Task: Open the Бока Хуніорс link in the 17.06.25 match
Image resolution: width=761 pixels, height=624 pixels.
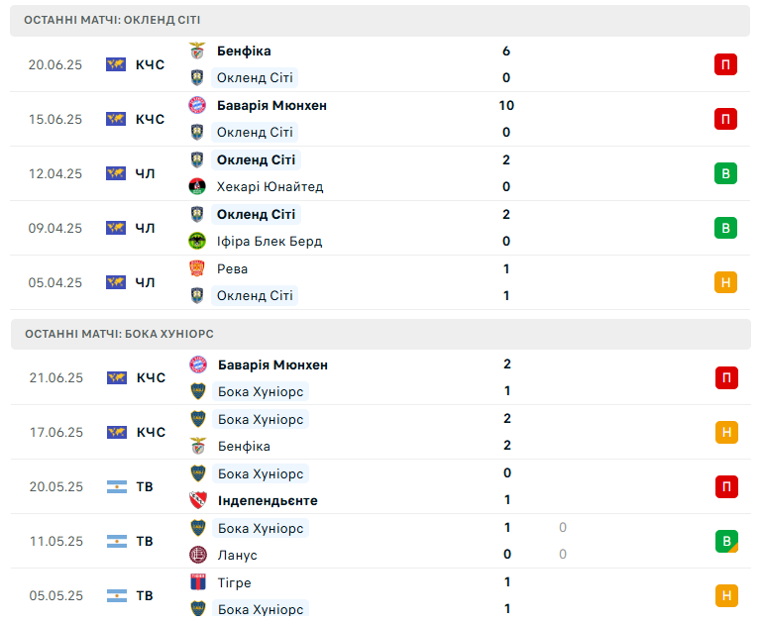Action: (x=261, y=419)
